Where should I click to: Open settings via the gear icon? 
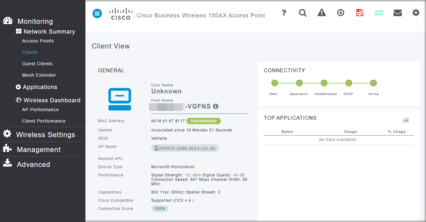click(416, 13)
